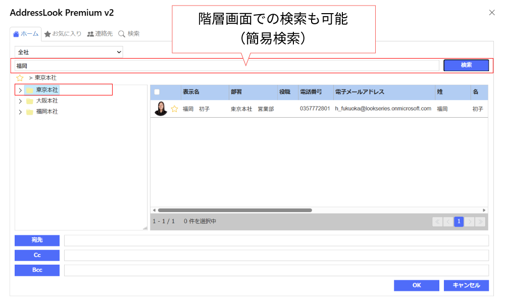The image size is (505, 303).
Task: Go to the last page of results
Action: 480,221
